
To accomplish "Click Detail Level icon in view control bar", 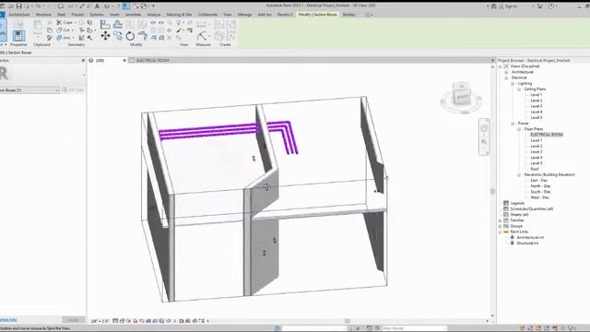I will pos(115,321).
